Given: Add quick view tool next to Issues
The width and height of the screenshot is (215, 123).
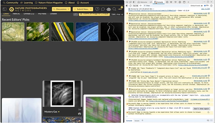Looking at the screenshot, I should (x=142, y=121).
